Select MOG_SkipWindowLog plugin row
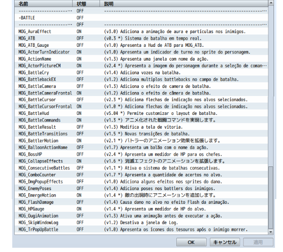Screen dimensions: 283x252 coord(141,223)
